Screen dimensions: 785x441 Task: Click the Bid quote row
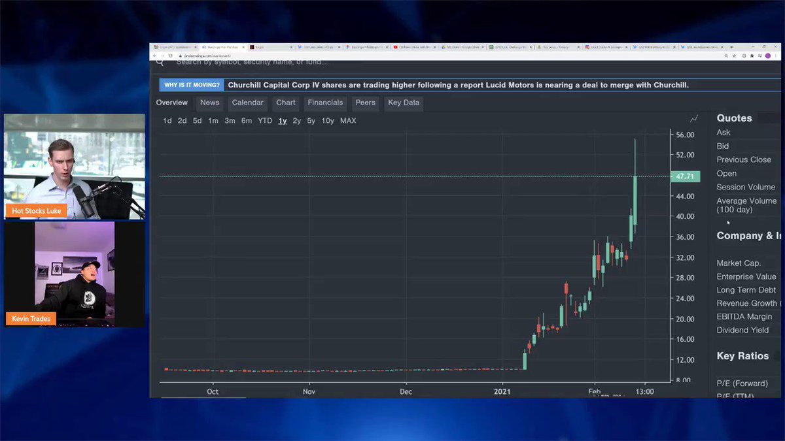pos(723,146)
